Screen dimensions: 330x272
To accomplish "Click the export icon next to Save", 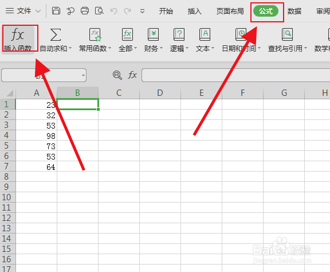I will coord(70,11).
